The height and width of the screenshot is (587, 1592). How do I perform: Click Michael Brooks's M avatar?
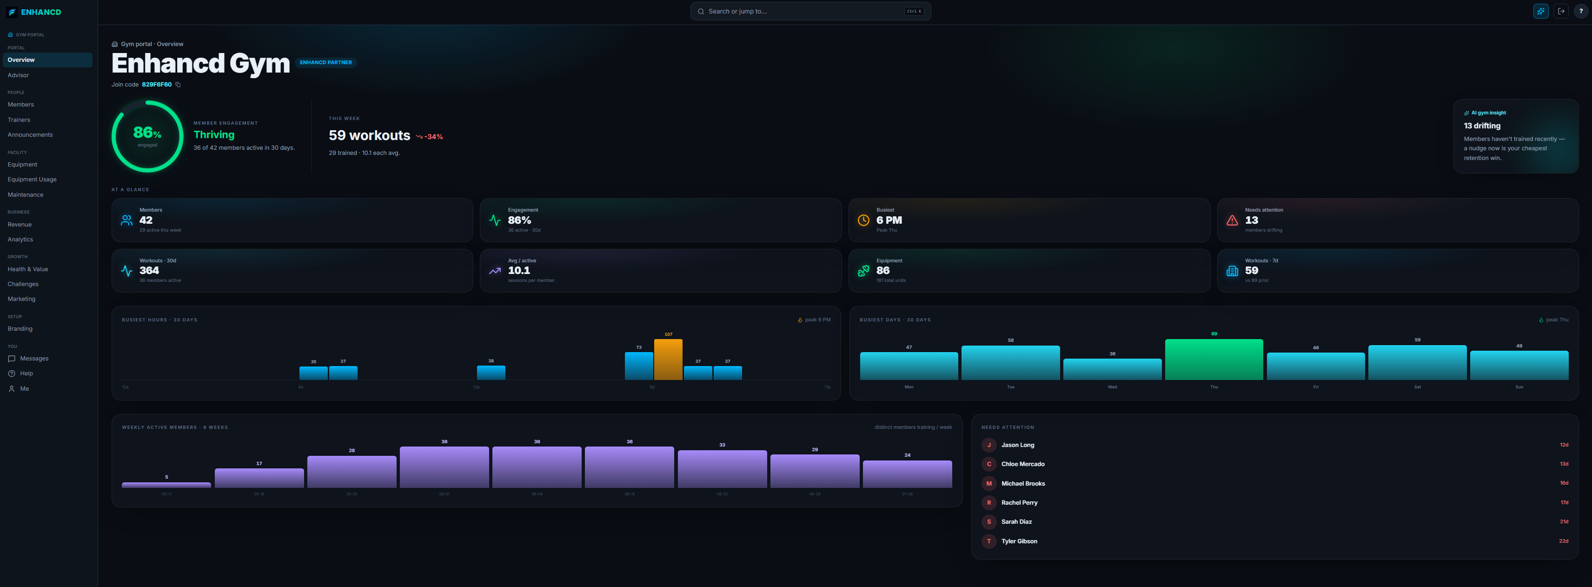pyautogui.click(x=989, y=484)
